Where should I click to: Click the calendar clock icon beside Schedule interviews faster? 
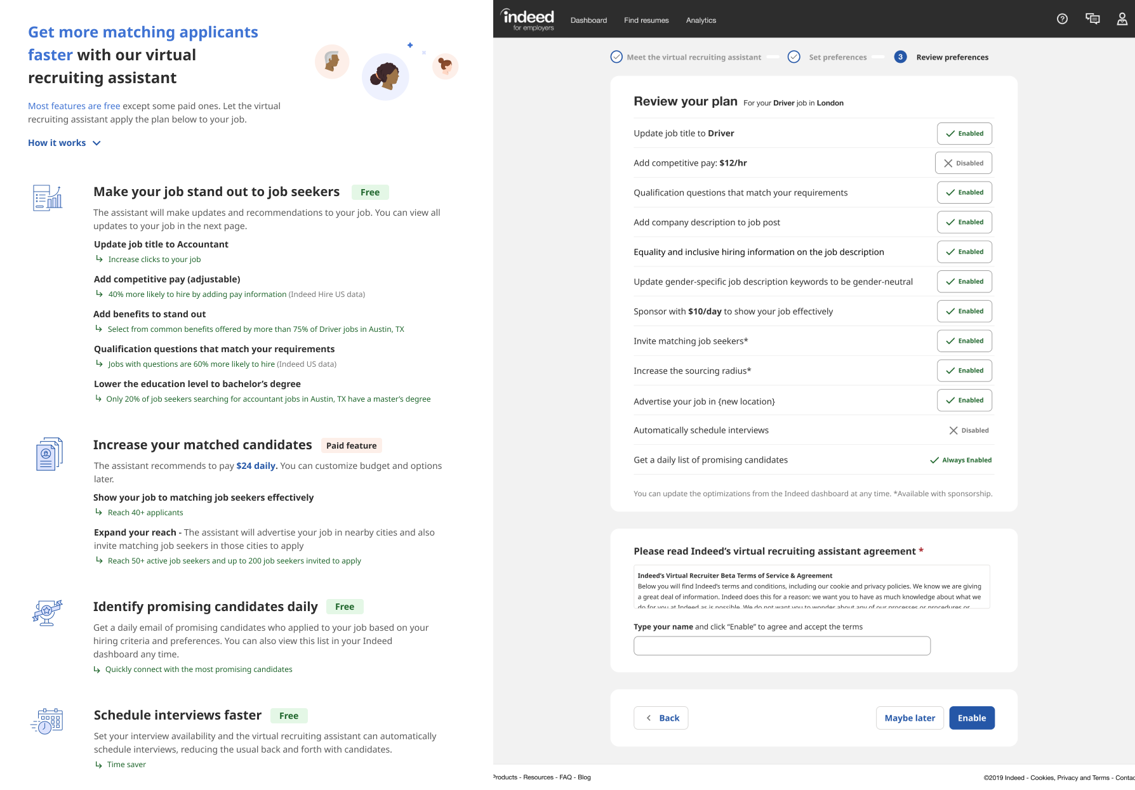click(x=46, y=721)
